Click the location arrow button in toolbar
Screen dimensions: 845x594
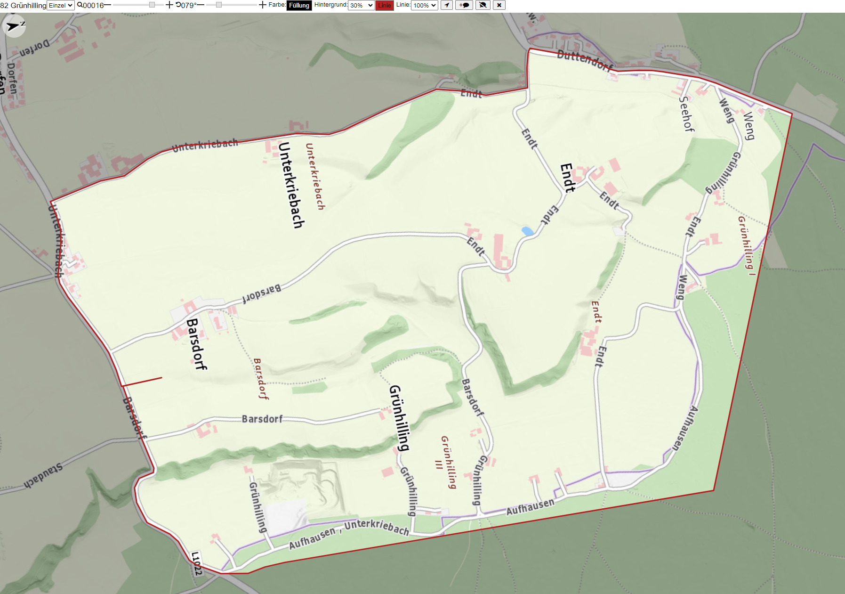pyautogui.click(x=447, y=5)
